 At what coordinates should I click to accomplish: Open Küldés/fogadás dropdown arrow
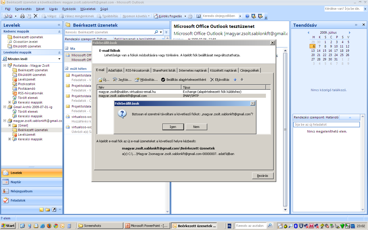185,16
